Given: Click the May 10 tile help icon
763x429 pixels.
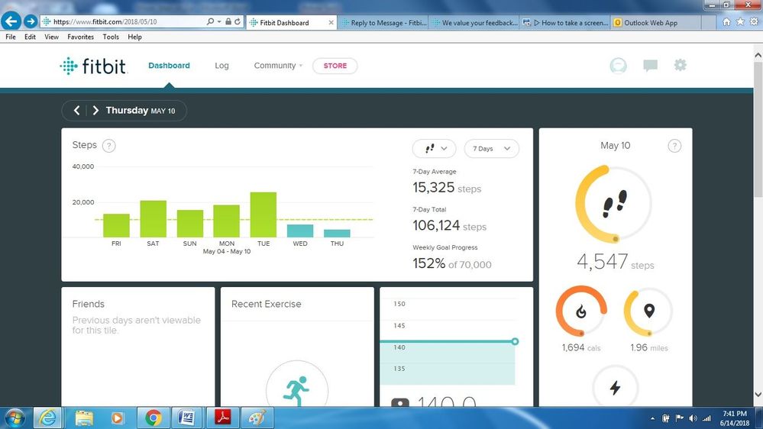Looking at the screenshot, I should [x=674, y=146].
